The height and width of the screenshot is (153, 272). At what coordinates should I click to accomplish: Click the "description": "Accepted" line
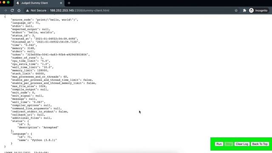[x=38, y=127]
